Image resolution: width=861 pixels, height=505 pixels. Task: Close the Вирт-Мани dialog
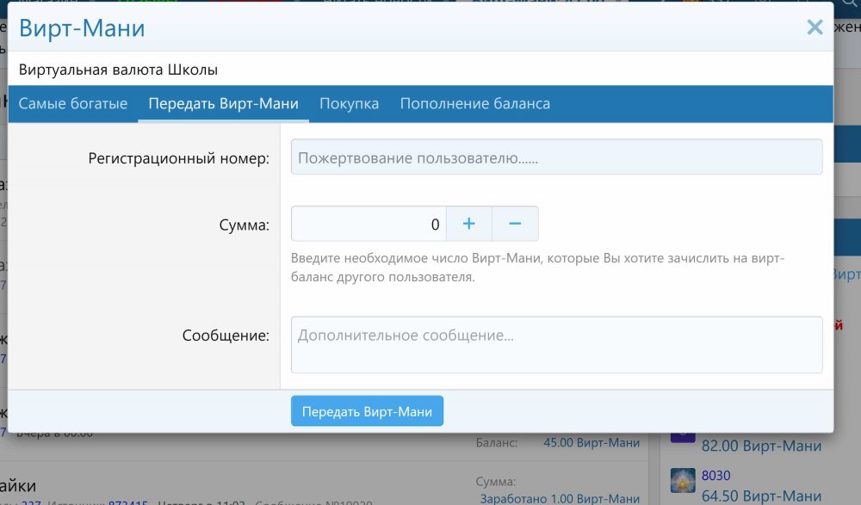(815, 28)
